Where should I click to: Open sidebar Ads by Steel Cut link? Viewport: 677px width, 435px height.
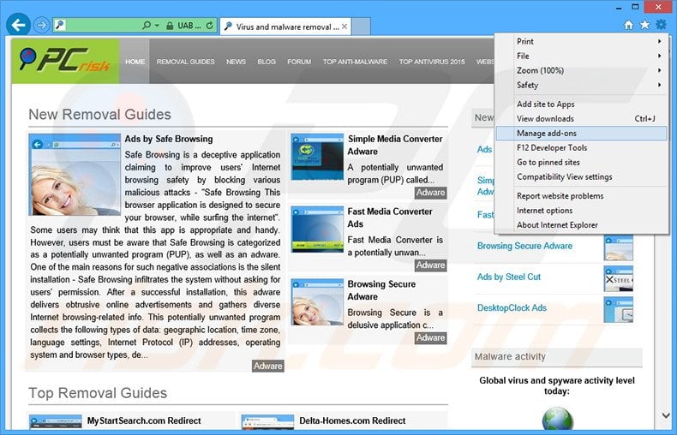[x=509, y=277]
